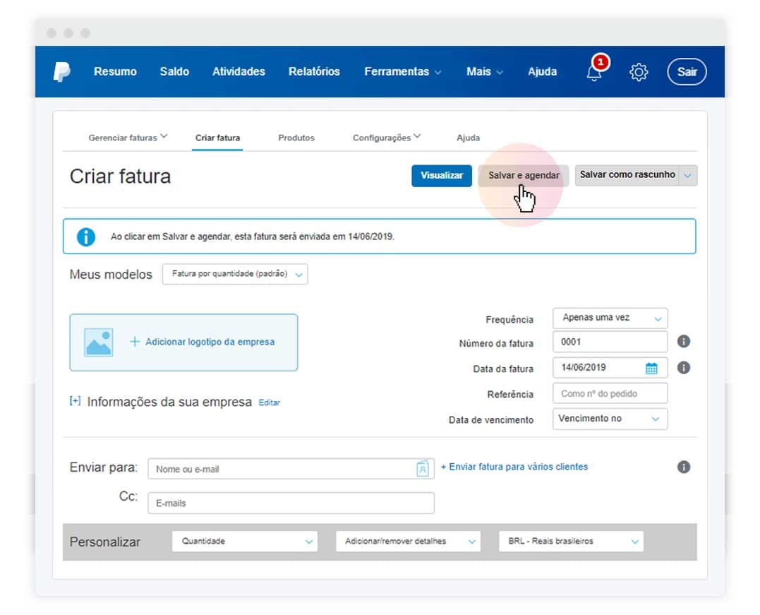Viewport: 760px width, 615px height.
Task: Expand Informações da sua empresa section
Action: tap(75, 401)
